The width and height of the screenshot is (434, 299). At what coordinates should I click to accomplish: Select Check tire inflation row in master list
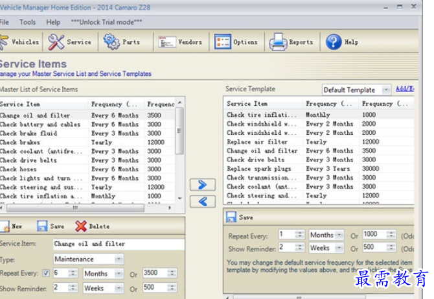(x=87, y=196)
